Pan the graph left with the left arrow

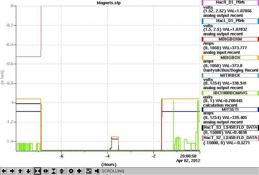(4, 171)
